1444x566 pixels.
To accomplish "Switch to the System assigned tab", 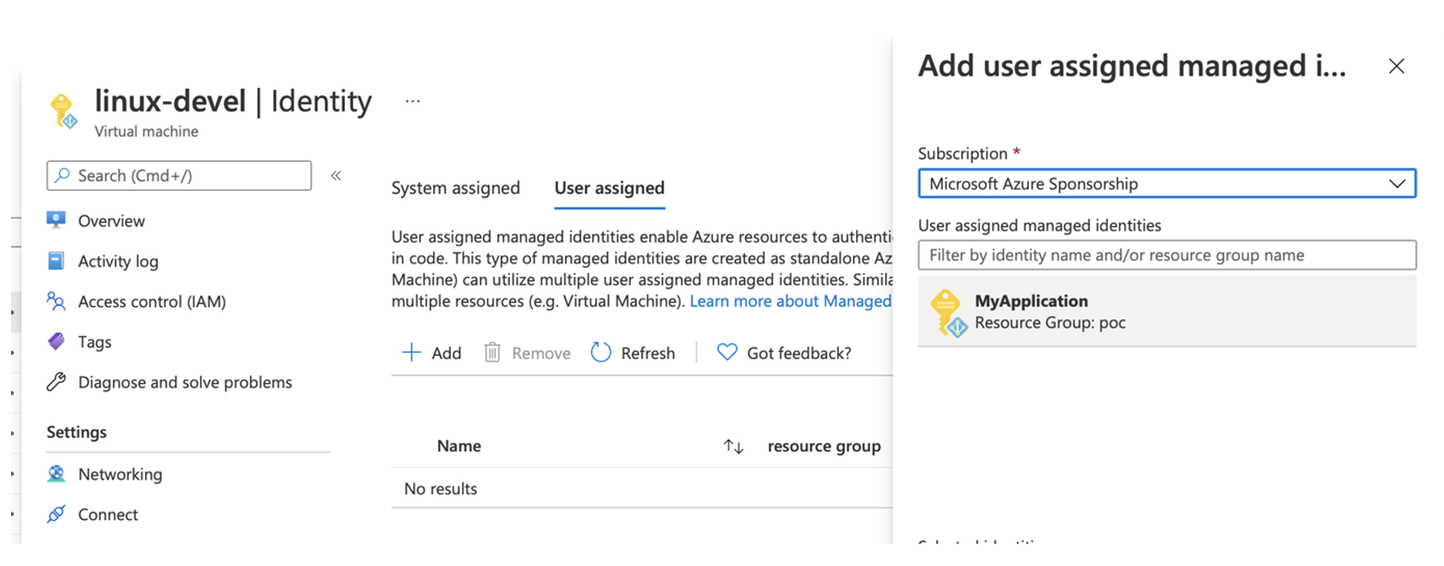I will click(x=455, y=188).
